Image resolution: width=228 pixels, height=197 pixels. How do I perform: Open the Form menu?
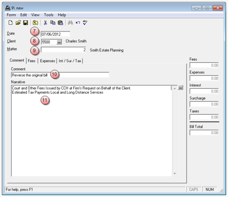(x=11, y=15)
